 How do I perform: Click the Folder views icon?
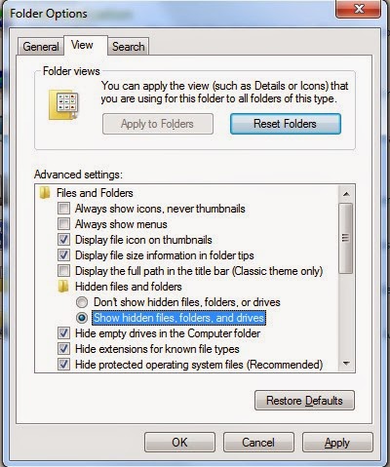pyautogui.click(x=63, y=104)
